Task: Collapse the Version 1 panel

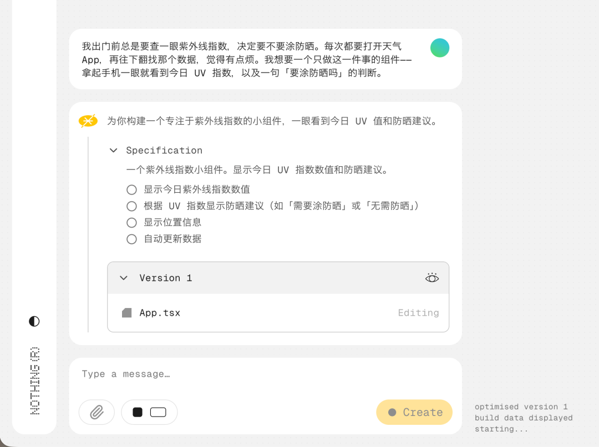Action: tap(123, 278)
